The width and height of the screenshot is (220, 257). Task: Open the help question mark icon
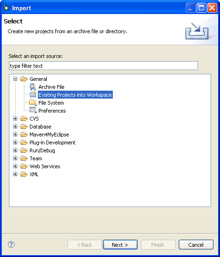(x=11, y=244)
